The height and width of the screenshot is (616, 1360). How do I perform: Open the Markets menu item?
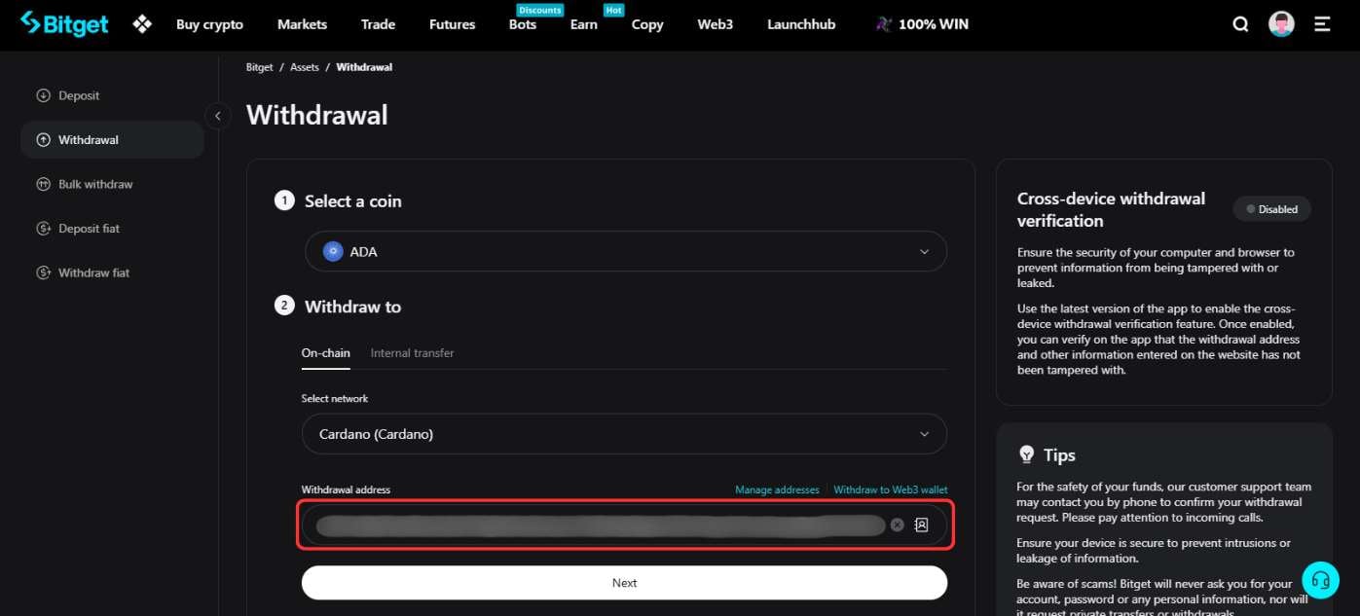(302, 24)
